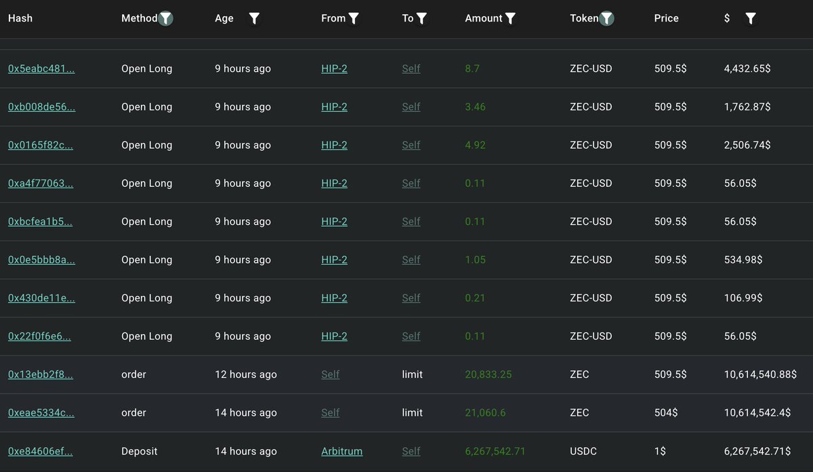Open the 0xe84606ef deposit transaction
This screenshot has width=813, height=472.
(x=40, y=451)
